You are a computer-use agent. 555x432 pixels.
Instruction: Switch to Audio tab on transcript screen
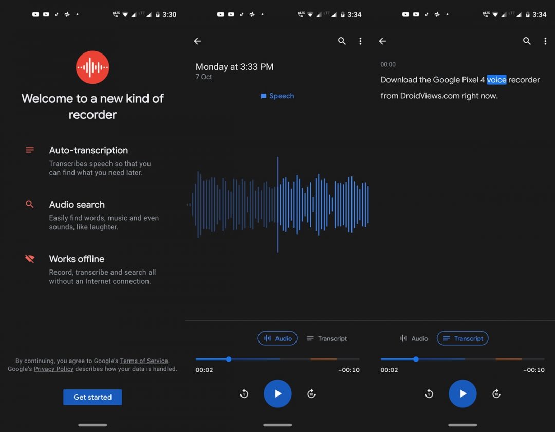(414, 338)
